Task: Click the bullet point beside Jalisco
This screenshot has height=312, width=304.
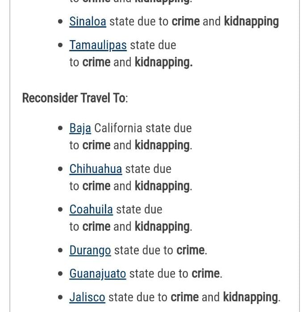Action: (x=61, y=298)
